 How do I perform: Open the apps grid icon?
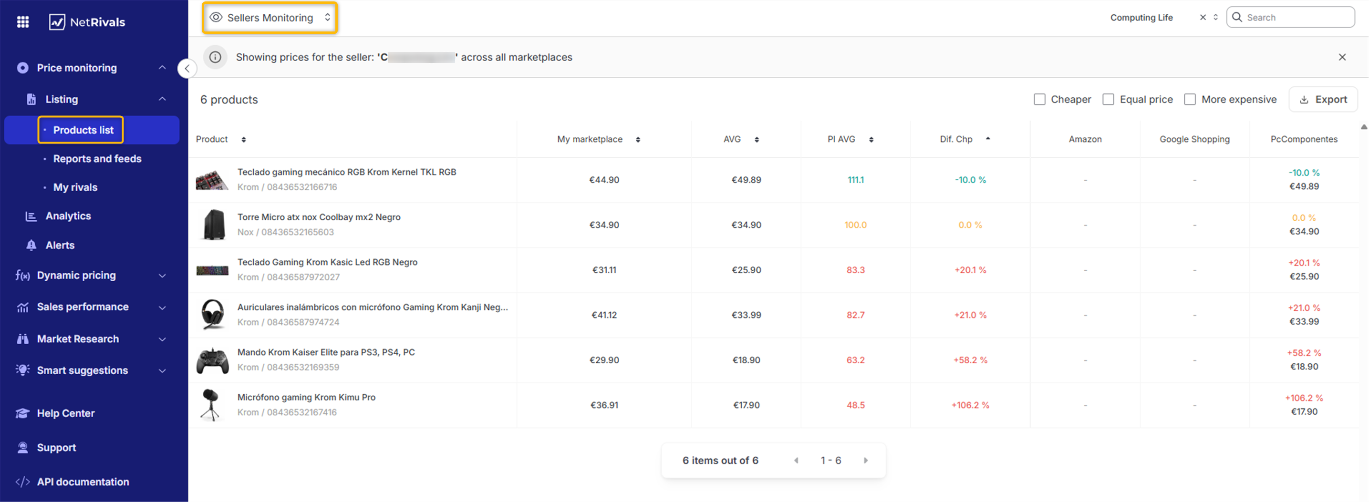22,22
